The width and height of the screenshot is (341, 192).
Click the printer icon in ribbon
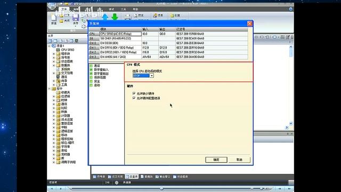tap(128, 17)
